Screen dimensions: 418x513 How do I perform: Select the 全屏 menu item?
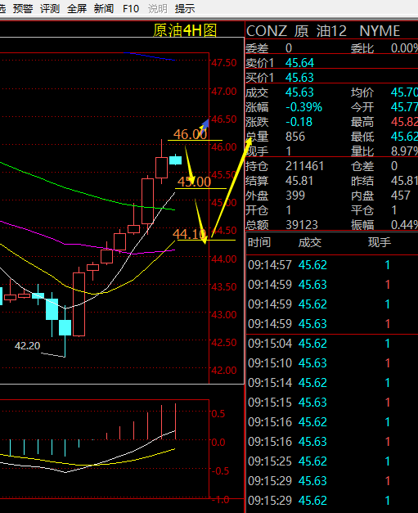pyautogui.click(x=77, y=8)
